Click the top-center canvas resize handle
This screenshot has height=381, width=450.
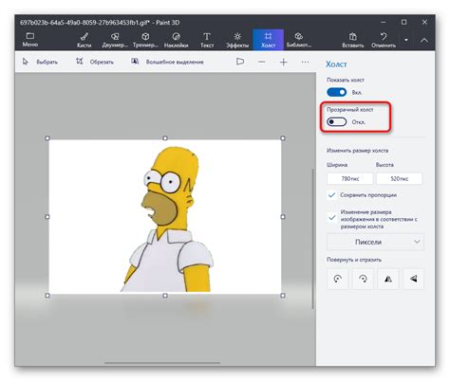(x=165, y=138)
